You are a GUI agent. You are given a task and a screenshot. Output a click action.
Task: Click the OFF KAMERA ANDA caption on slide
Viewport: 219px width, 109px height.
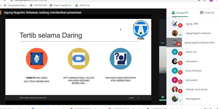click(x=79, y=81)
